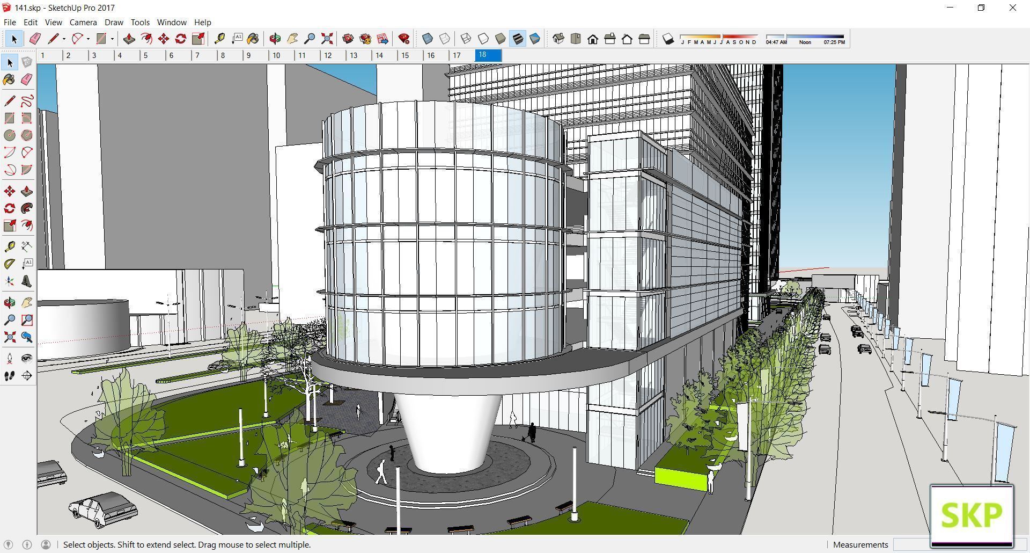Image resolution: width=1030 pixels, height=553 pixels.
Task: Select the Protractor tool in left toolbar
Action: [10, 264]
